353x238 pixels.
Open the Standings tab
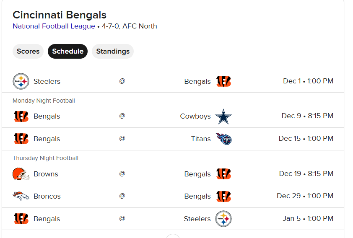pyautogui.click(x=113, y=51)
